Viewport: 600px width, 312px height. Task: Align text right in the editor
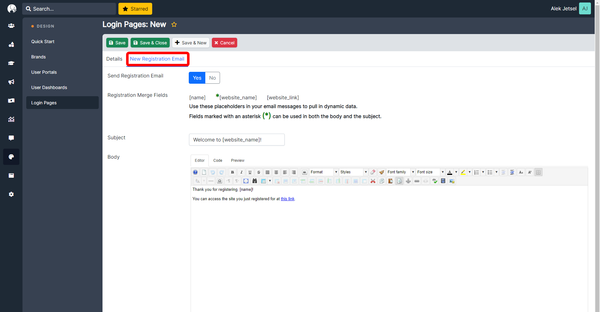click(x=294, y=172)
